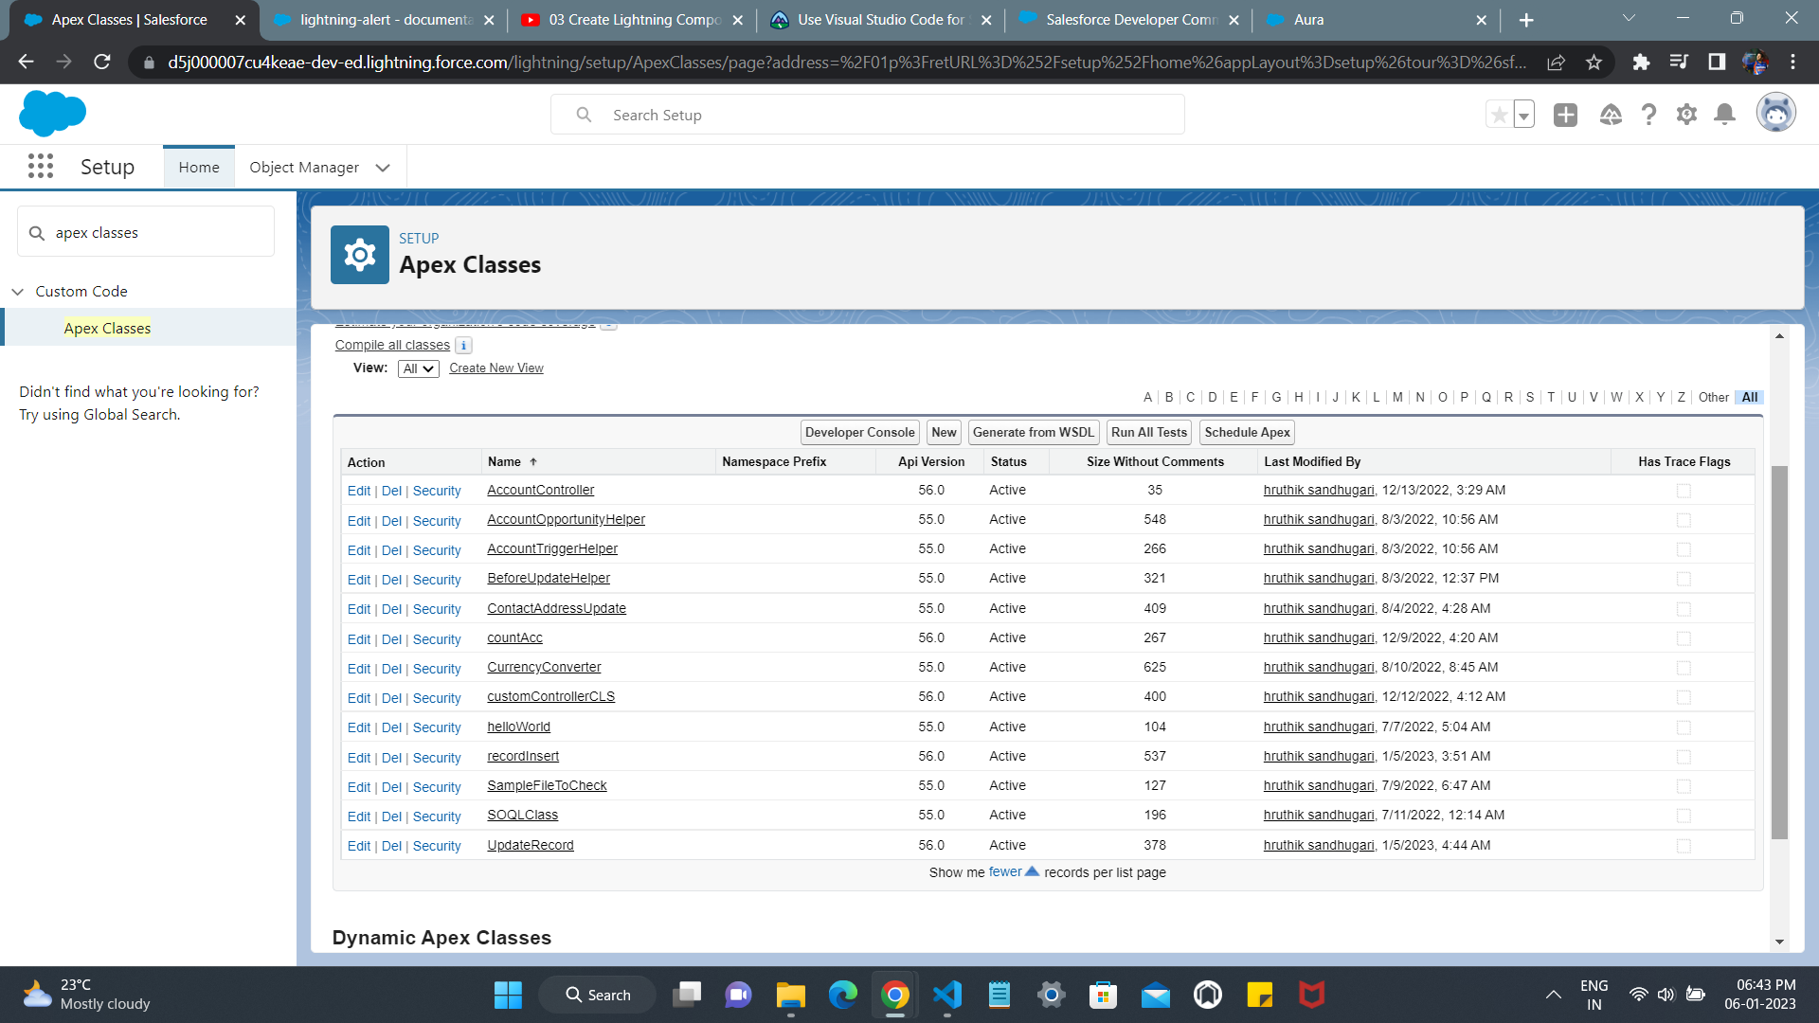The height and width of the screenshot is (1023, 1819).
Task: Collapse the Custom Code tree section
Action: [x=18, y=292]
